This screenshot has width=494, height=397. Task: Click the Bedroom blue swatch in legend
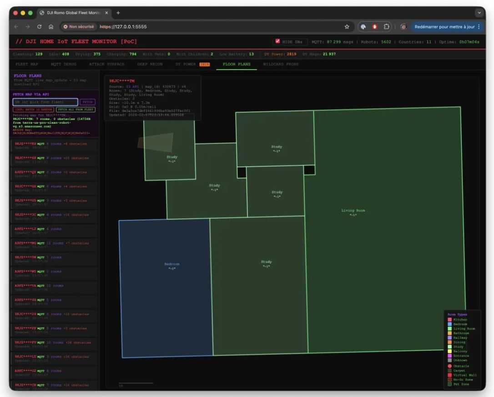(x=450, y=324)
